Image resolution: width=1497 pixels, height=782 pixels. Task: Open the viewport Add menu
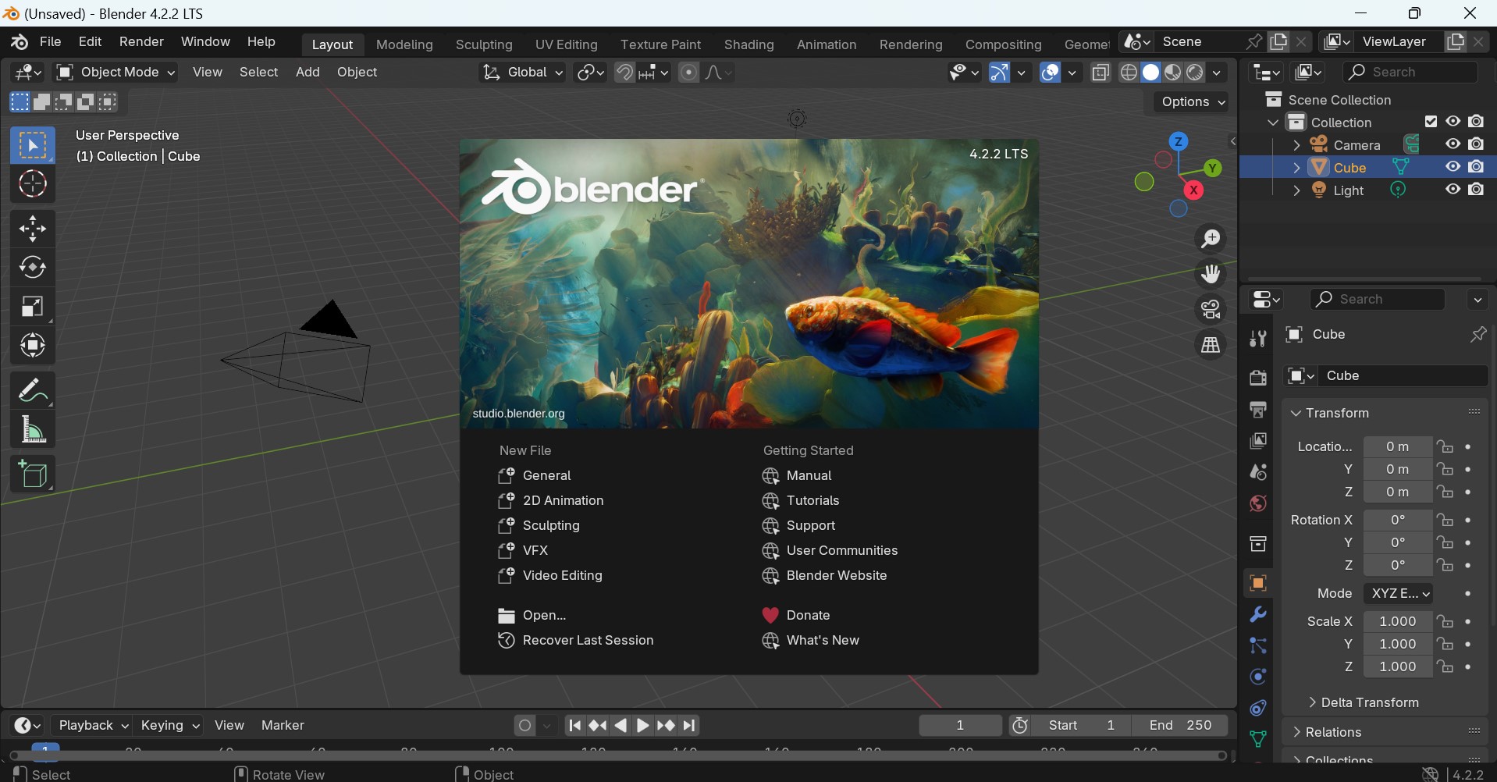(x=308, y=73)
